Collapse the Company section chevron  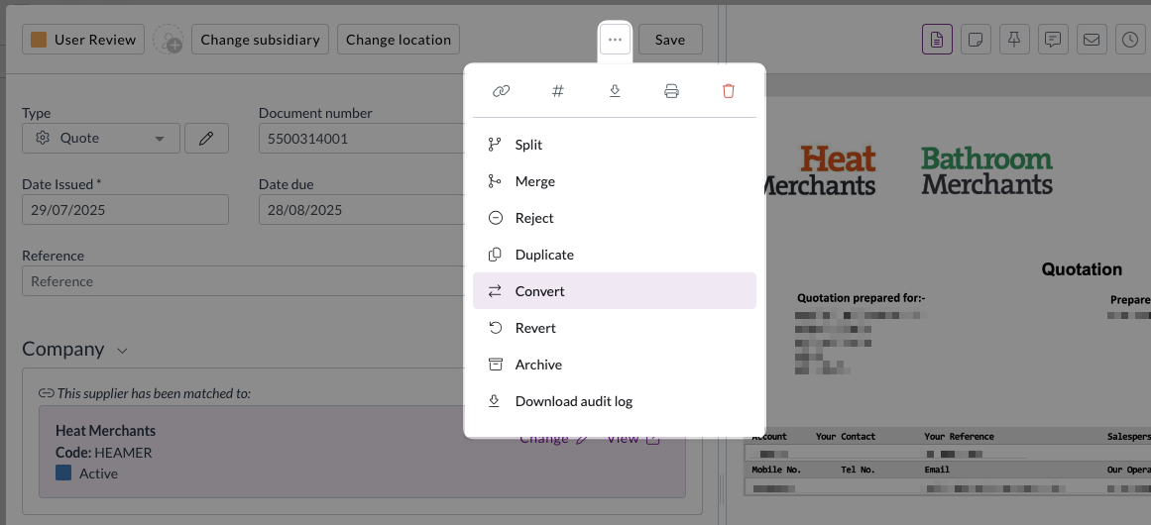[122, 351]
